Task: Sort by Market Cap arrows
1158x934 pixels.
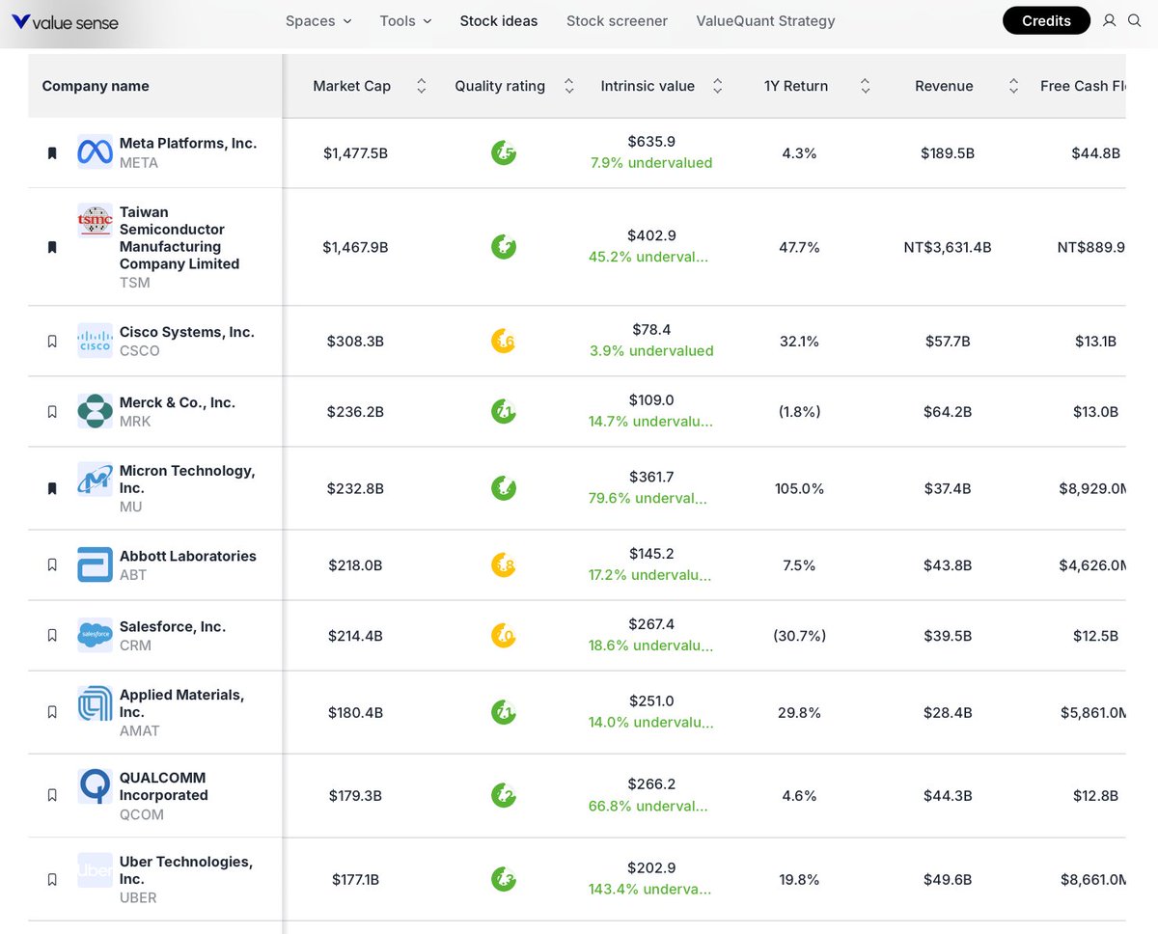Action: (421, 86)
